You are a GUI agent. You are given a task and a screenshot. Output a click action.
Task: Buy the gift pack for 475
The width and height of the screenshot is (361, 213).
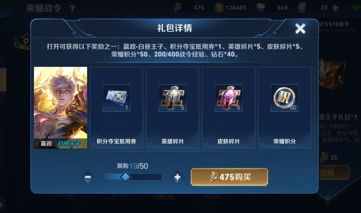click(229, 177)
